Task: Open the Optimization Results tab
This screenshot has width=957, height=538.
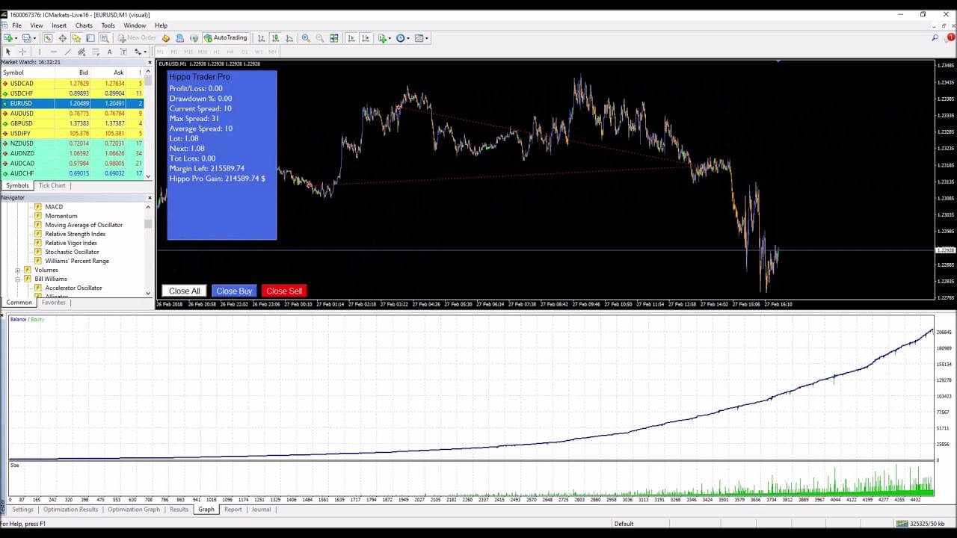Action: tap(70, 510)
